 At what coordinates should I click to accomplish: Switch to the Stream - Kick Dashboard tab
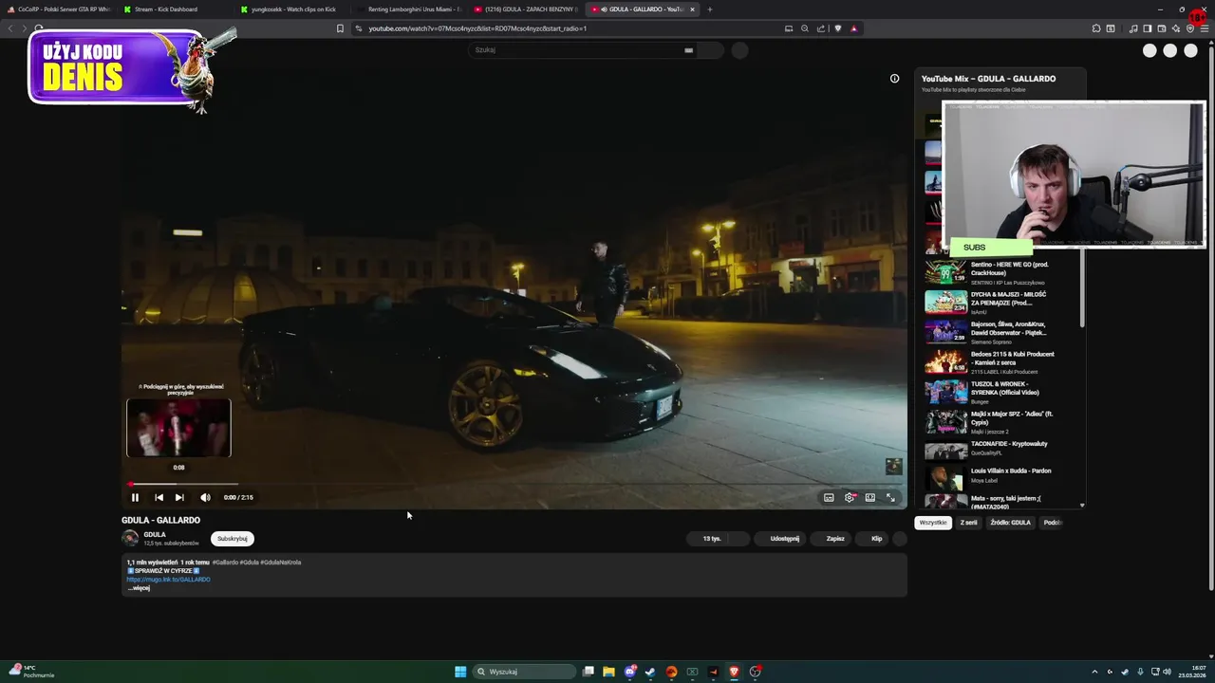pos(174,9)
